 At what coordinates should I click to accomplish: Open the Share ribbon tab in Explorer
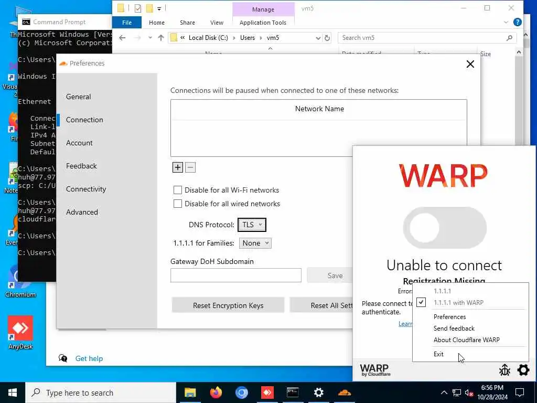click(x=187, y=23)
